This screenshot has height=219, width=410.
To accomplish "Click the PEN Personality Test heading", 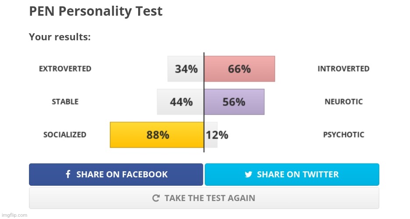I will [x=96, y=11].
